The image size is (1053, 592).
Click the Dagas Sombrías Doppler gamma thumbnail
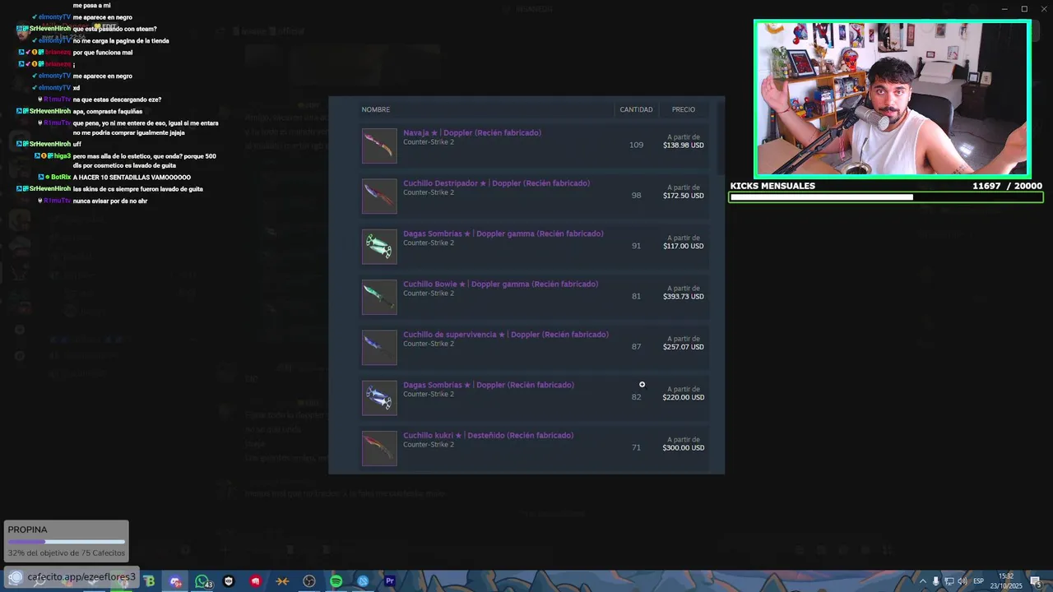(379, 247)
